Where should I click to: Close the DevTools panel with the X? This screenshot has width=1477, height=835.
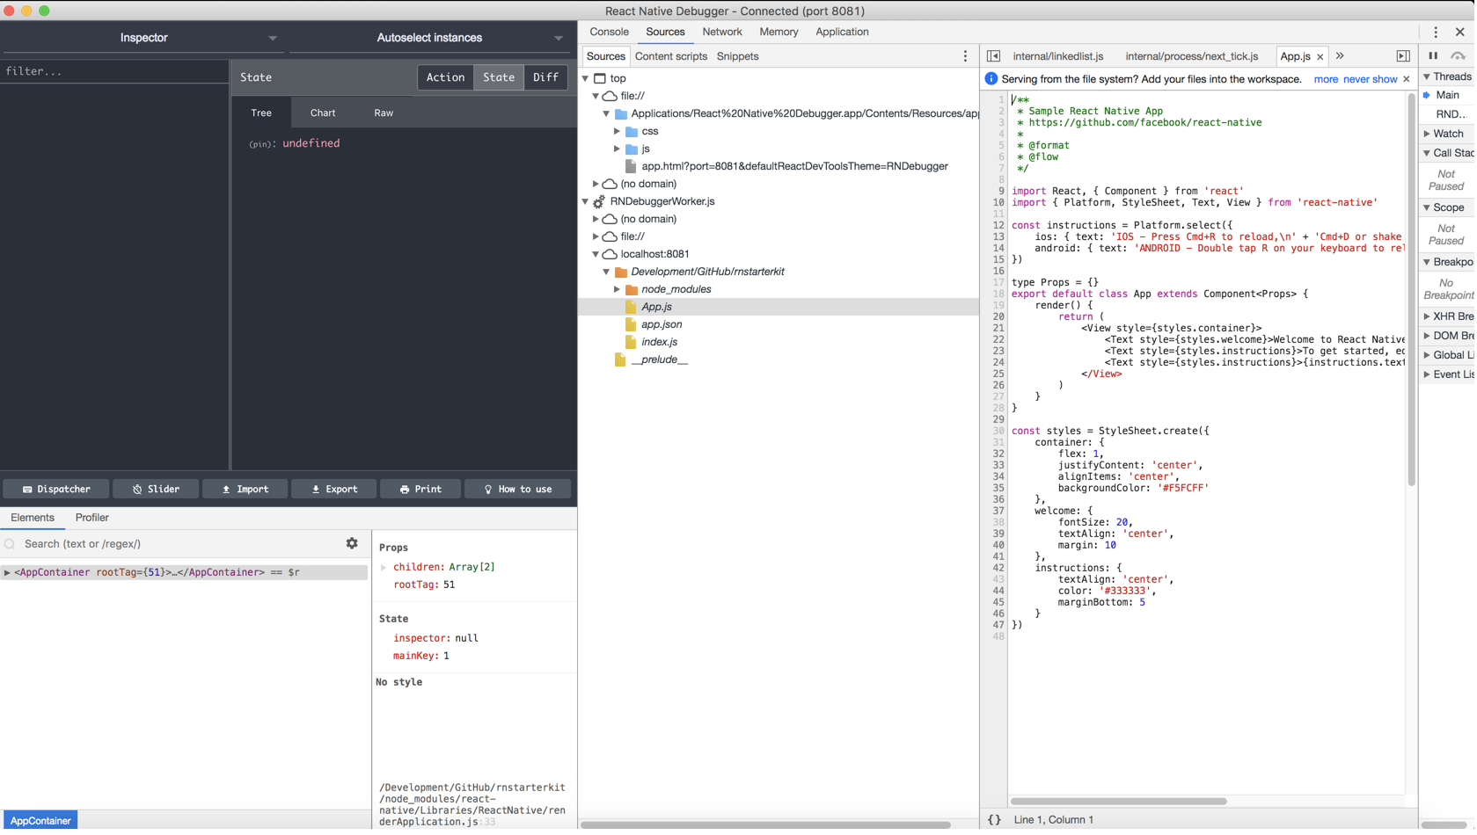[1459, 32]
